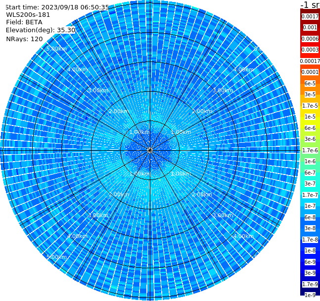The width and height of the screenshot is (320, 301).
Task: Select the 6e-6 colorbar label
Action: [310, 128]
